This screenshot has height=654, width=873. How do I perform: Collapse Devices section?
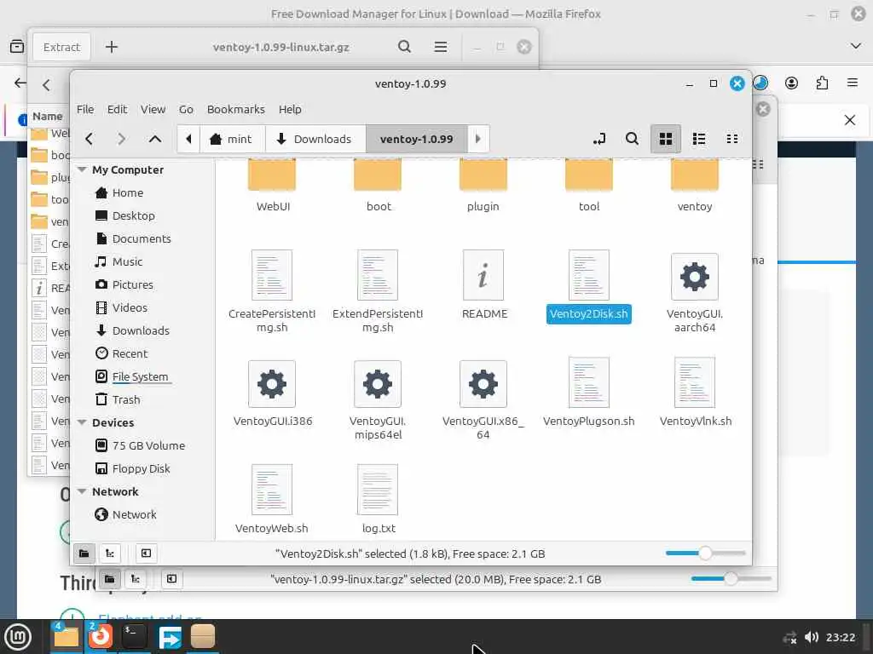click(82, 422)
